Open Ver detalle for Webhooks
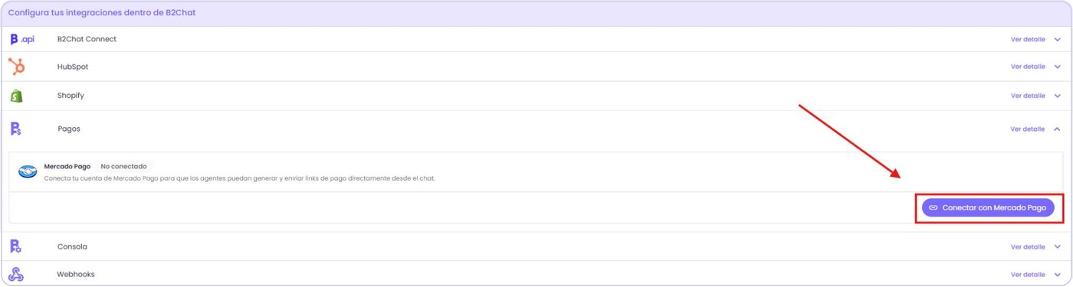The width and height of the screenshot is (1073, 287). tap(1028, 274)
